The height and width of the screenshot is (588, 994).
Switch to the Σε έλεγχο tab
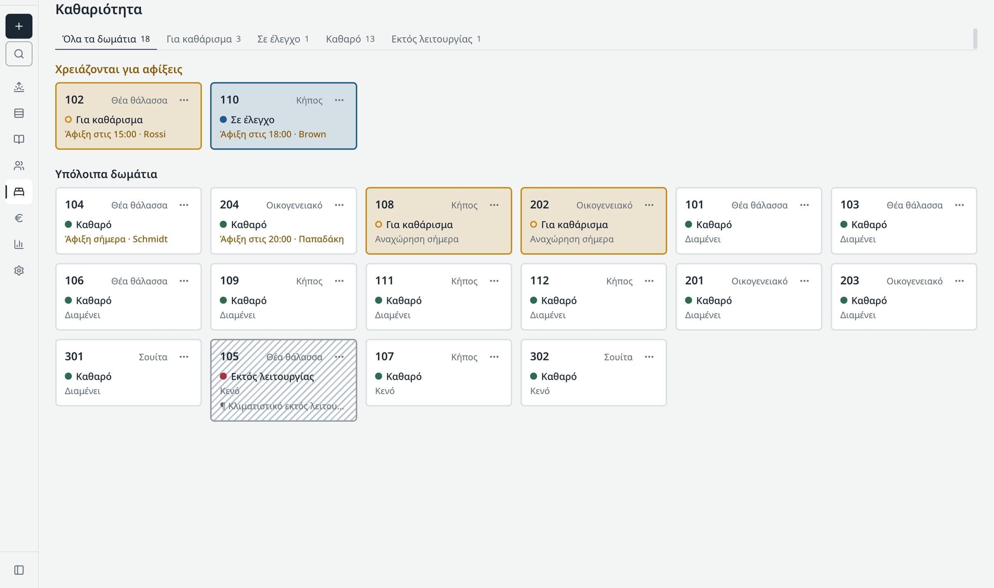(x=283, y=39)
